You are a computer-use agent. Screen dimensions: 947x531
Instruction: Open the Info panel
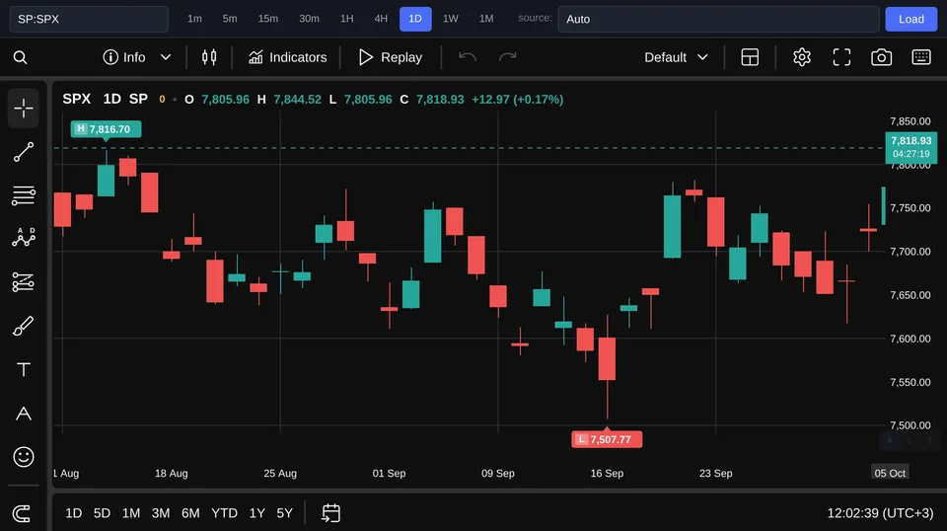click(x=124, y=57)
